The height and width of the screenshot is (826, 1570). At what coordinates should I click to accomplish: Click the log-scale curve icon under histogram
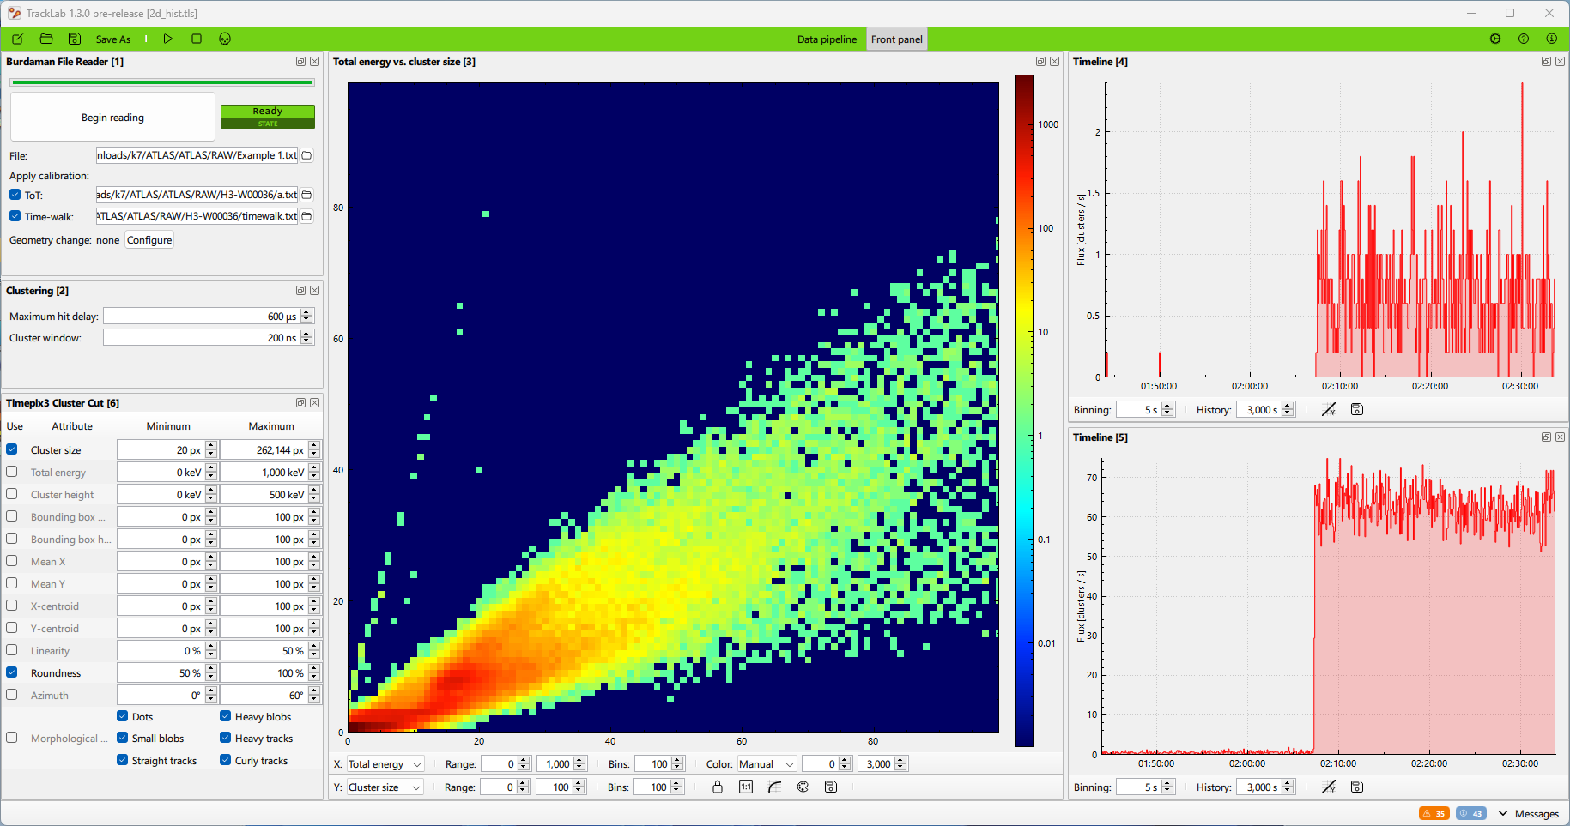point(774,787)
